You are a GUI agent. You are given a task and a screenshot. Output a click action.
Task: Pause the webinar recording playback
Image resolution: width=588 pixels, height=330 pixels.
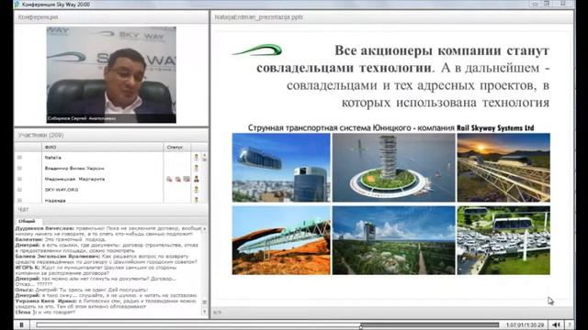tap(22, 324)
